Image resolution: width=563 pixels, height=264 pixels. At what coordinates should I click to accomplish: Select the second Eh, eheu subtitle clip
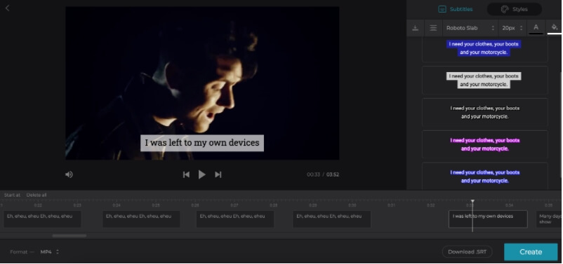coord(141,219)
